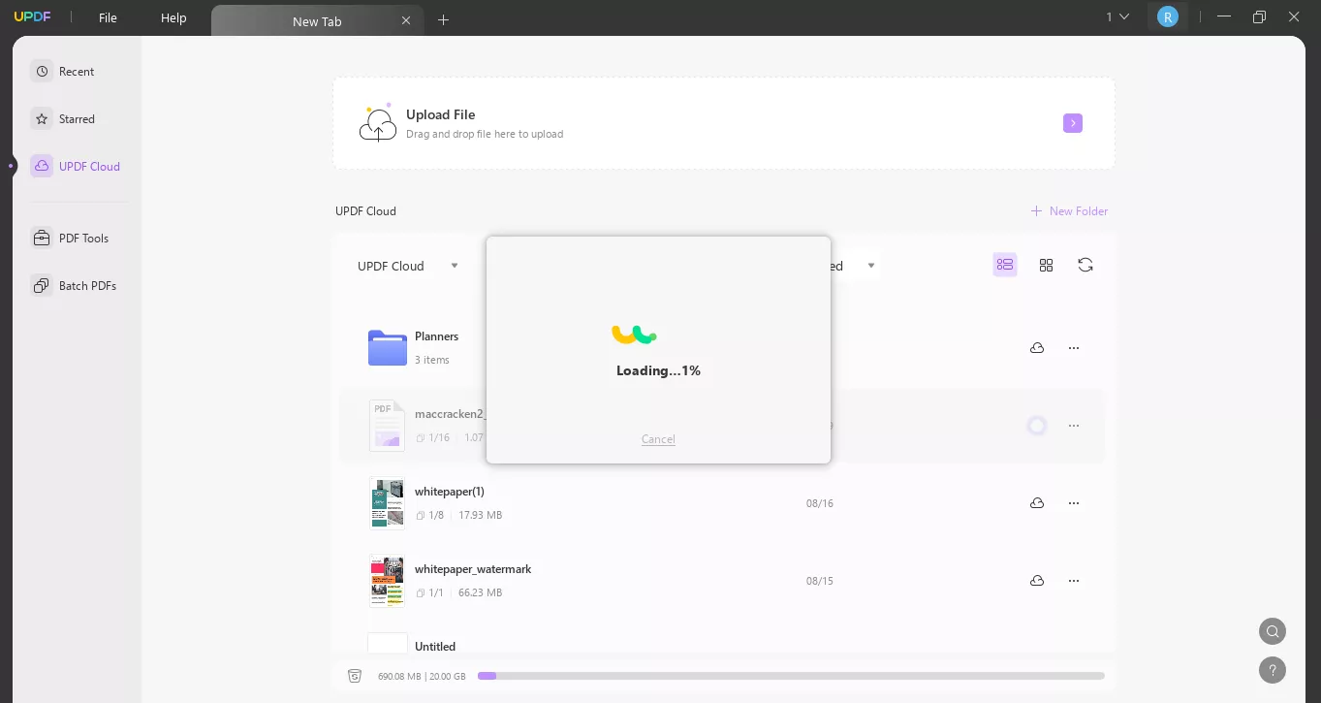Screen dimensions: 1321x703
Task: Open the maccracken2 PDF thumbnail
Action: (x=388, y=426)
